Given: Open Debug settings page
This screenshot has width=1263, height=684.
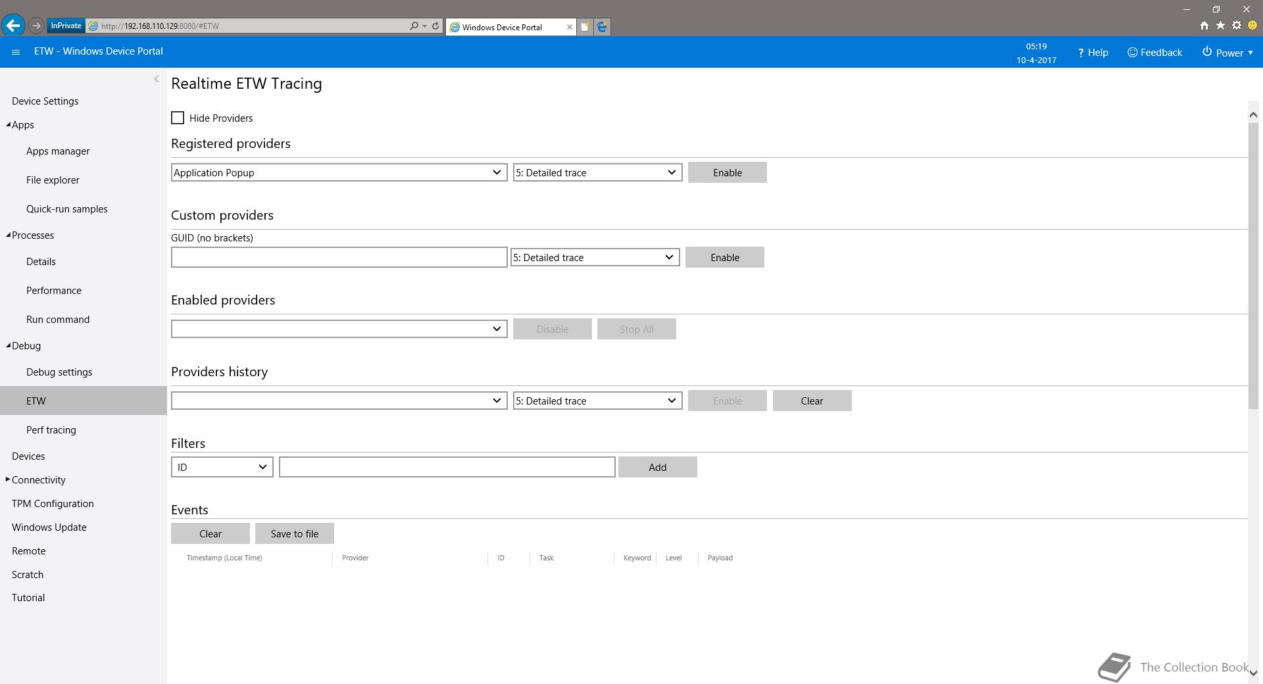Looking at the screenshot, I should pyautogui.click(x=59, y=372).
